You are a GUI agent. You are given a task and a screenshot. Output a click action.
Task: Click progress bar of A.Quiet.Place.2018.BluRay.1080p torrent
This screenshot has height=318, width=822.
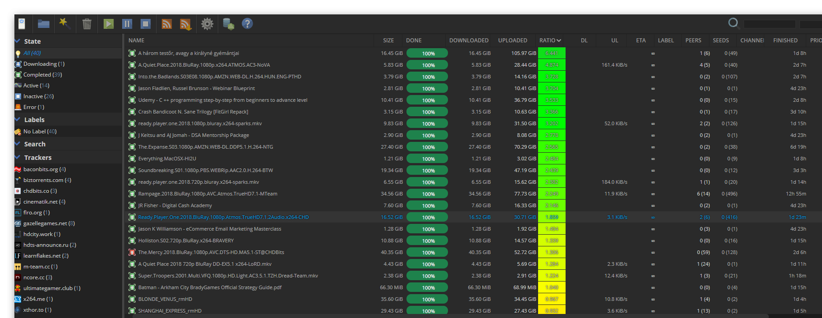pos(427,65)
